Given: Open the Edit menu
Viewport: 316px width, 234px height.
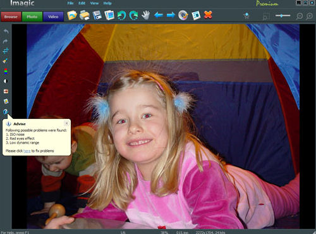Looking at the screenshot, I should pyautogui.click(x=82, y=3).
